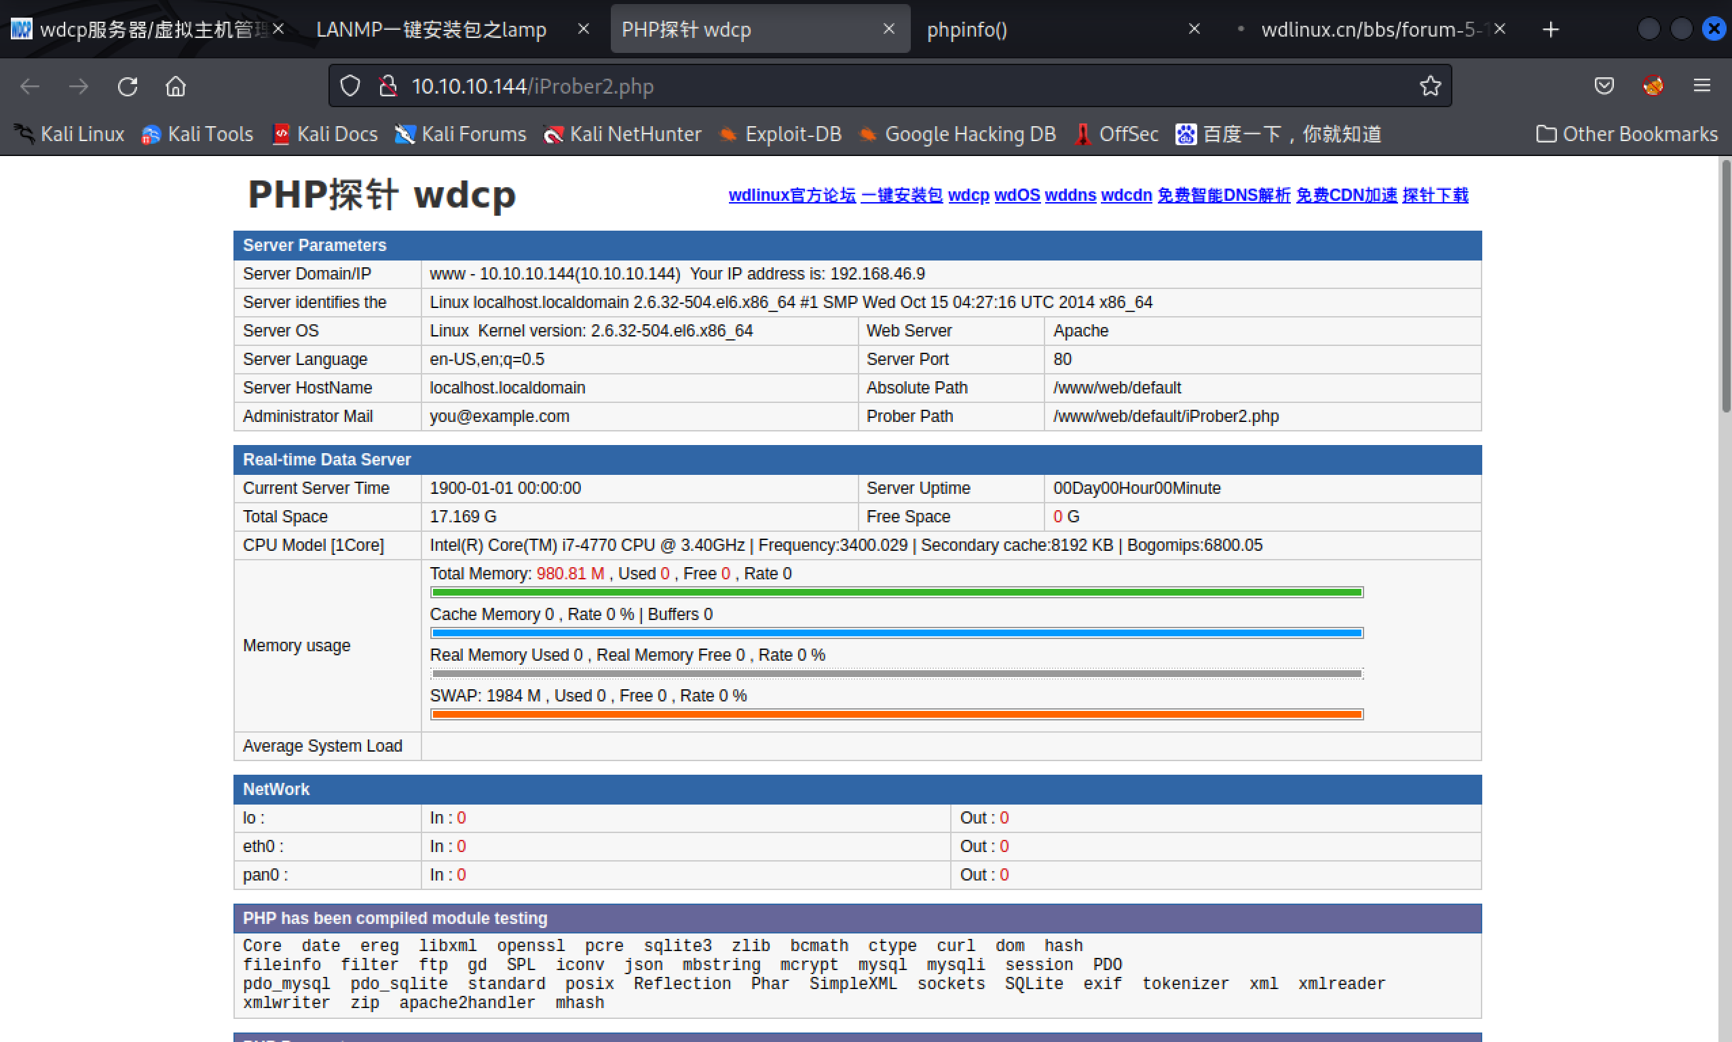The width and height of the screenshot is (1732, 1042).
Task: Open the Save to Pocket icon
Action: pyautogui.click(x=1604, y=86)
